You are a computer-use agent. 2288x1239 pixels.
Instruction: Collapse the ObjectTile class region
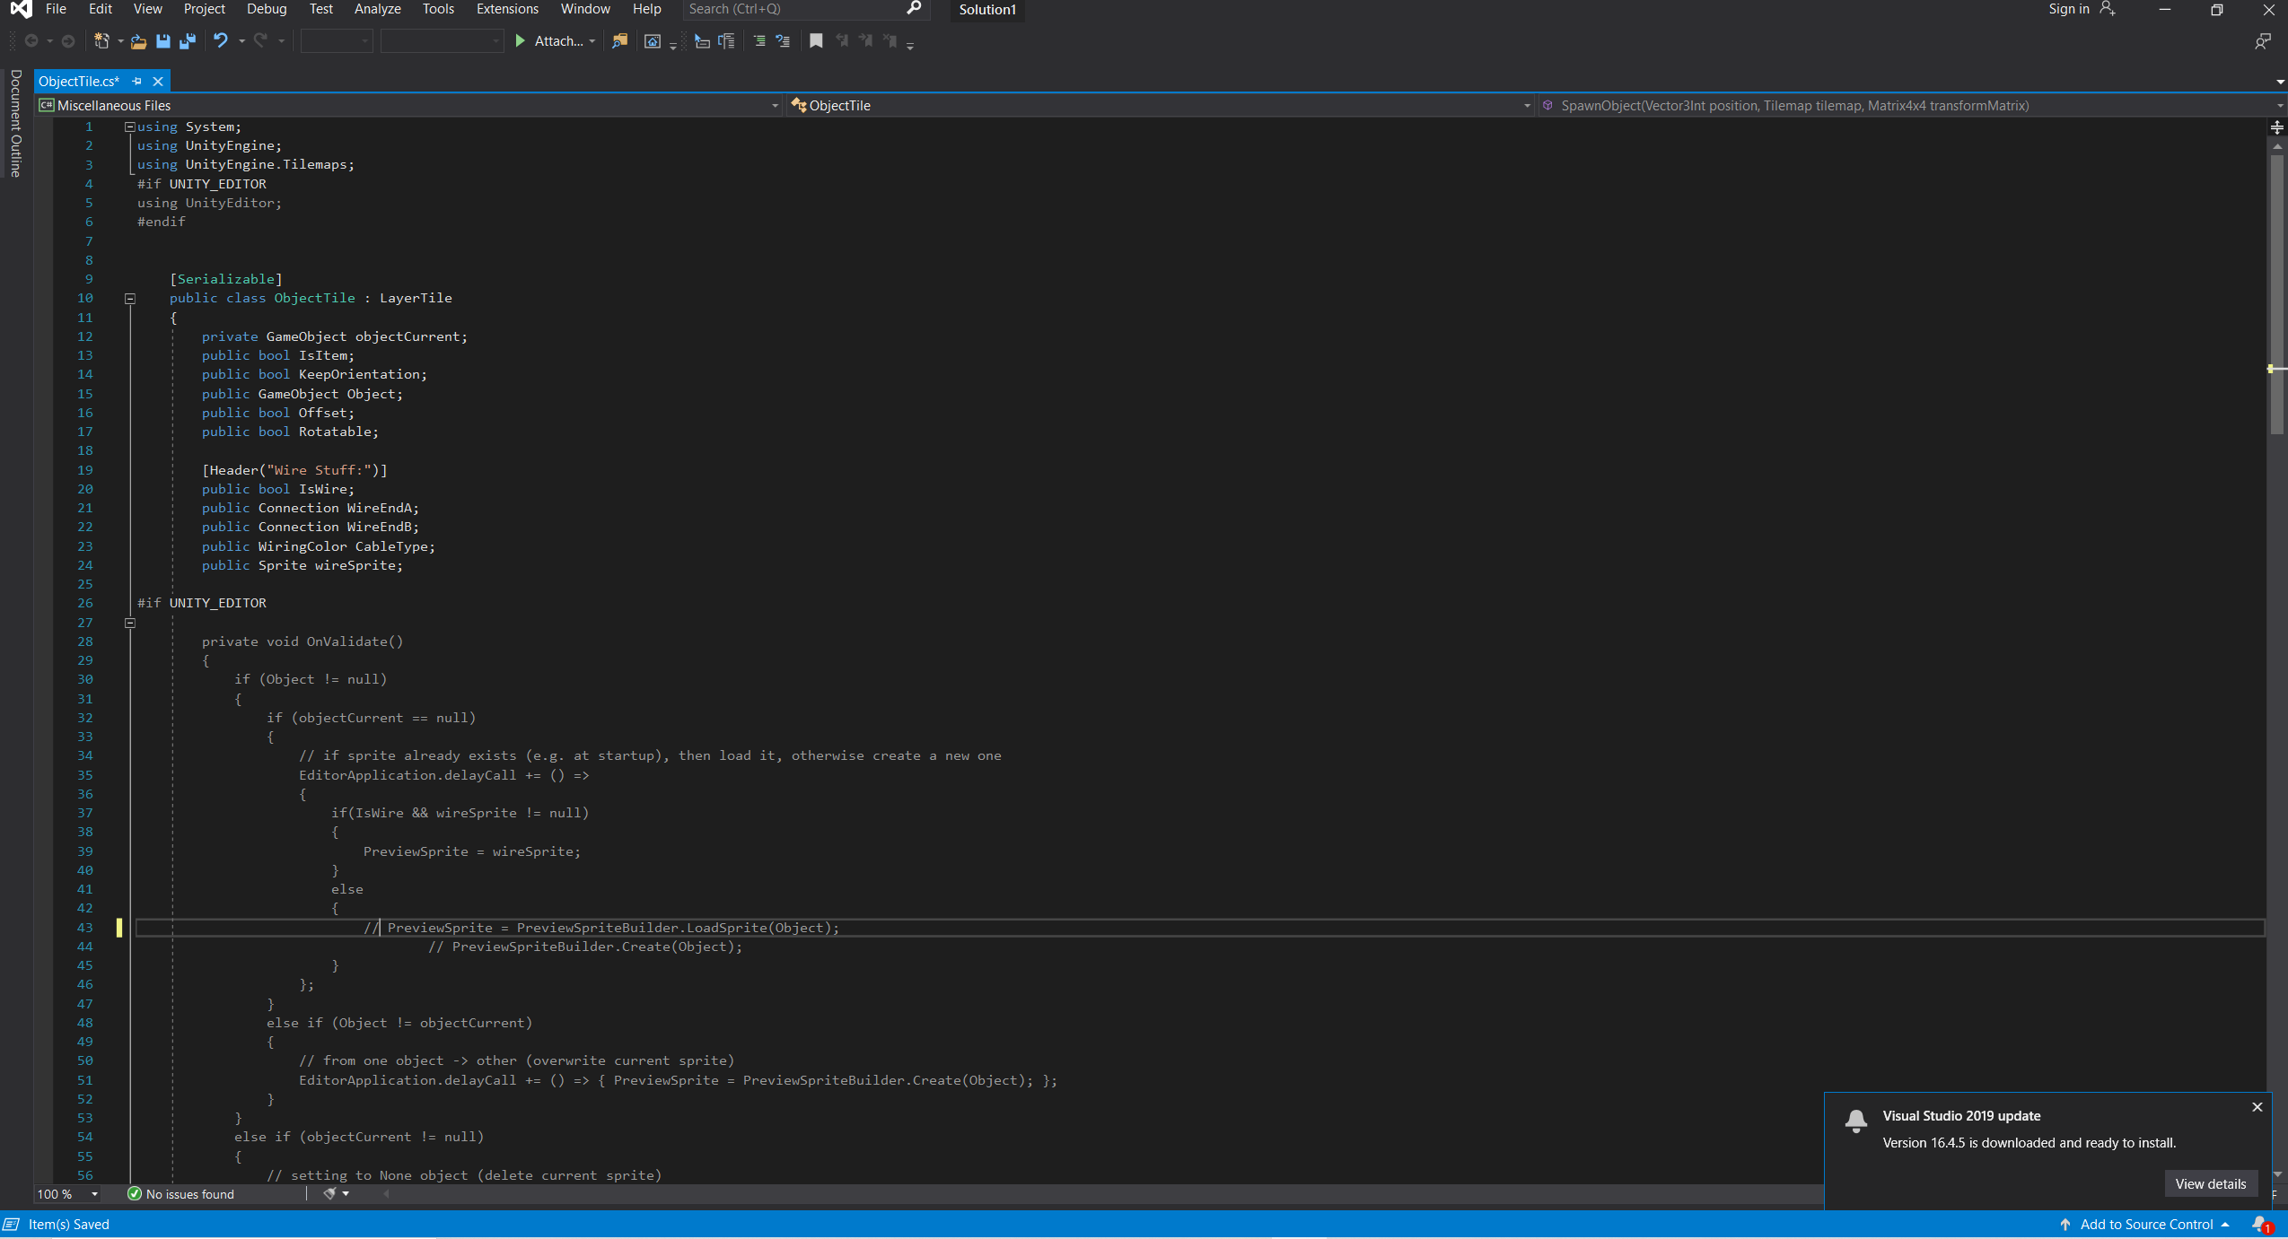click(129, 298)
